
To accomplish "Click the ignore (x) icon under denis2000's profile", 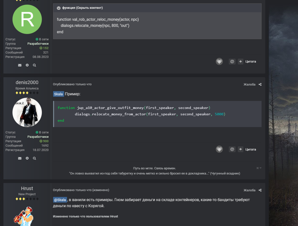I will coord(27,158).
